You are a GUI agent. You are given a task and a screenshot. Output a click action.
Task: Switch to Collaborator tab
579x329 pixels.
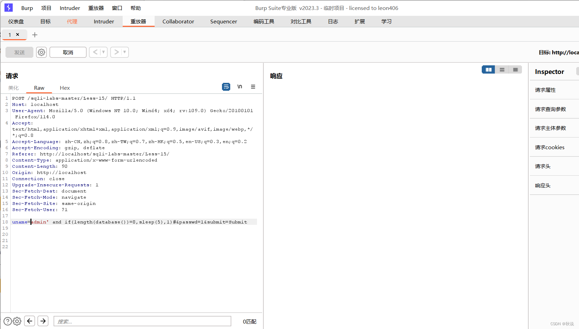tap(178, 21)
